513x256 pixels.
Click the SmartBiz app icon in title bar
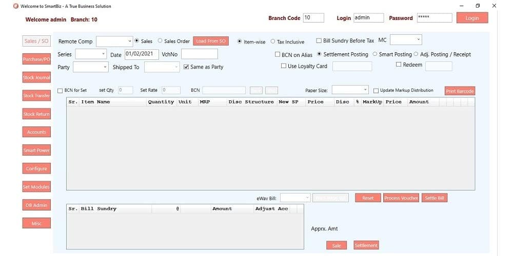pos(16,6)
